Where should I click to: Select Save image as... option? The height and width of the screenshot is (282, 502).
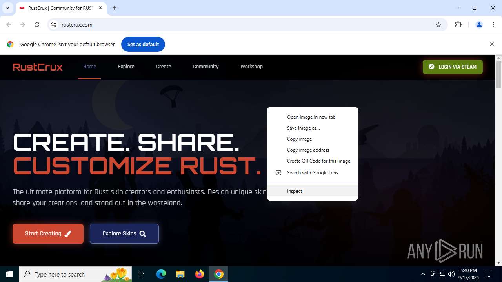313,128
